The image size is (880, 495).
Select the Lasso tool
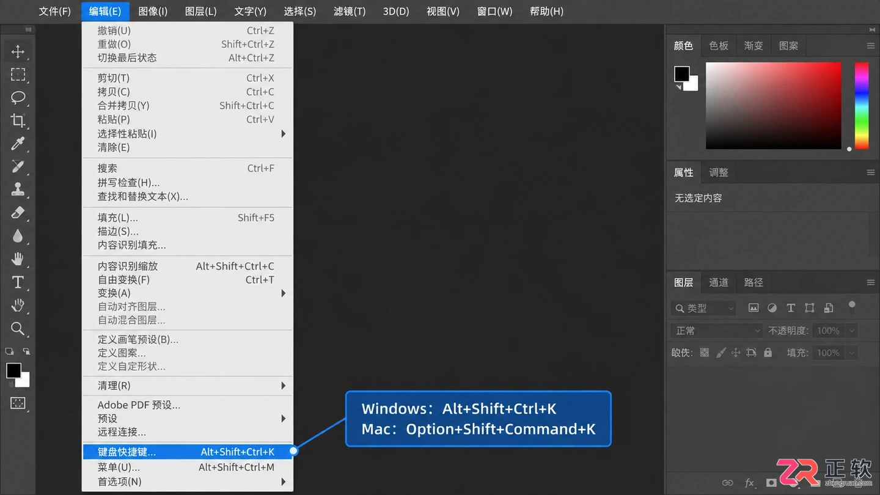18,97
